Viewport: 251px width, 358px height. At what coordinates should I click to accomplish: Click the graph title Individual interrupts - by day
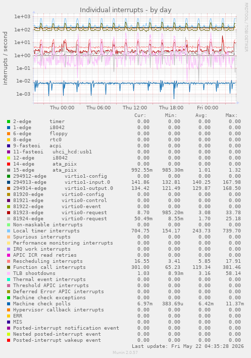click(125, 10)
